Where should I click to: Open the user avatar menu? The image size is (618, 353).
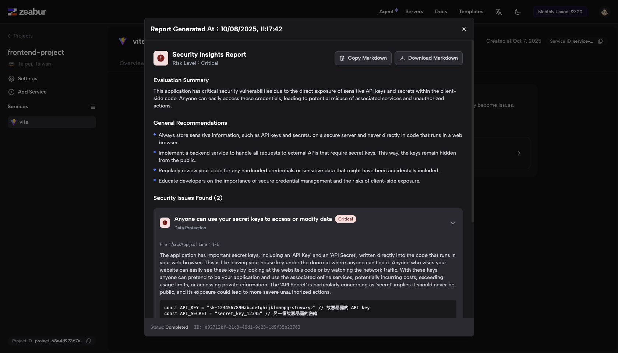[x=604, y=12]
